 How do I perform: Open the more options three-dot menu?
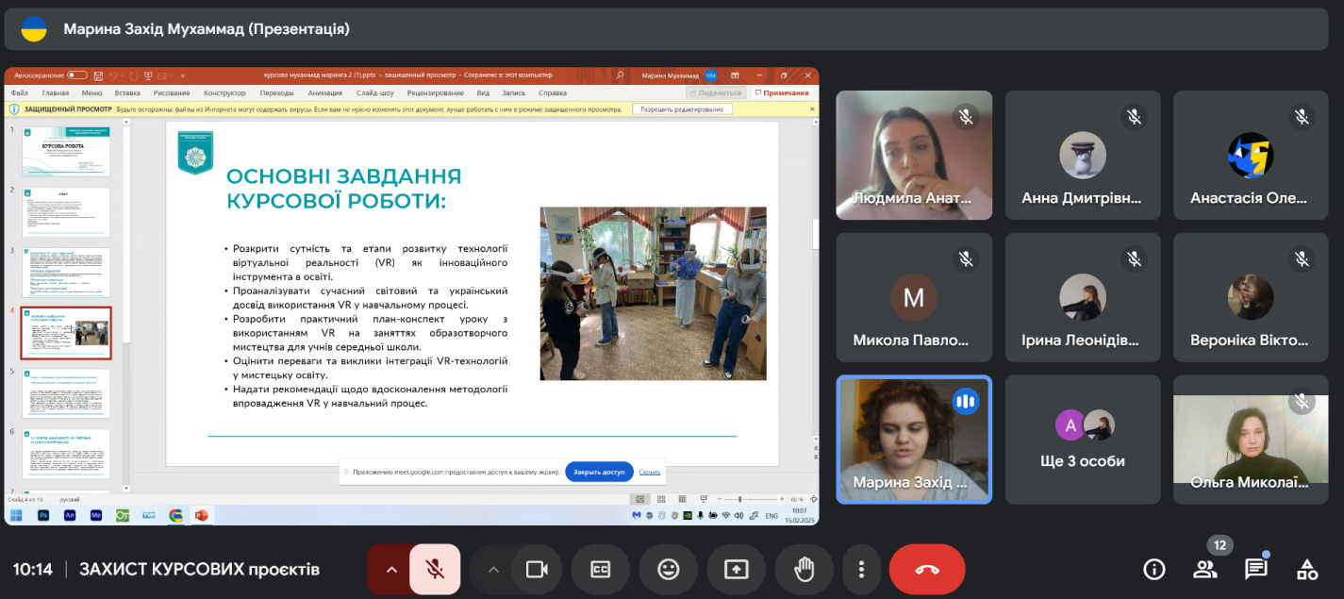861,570
